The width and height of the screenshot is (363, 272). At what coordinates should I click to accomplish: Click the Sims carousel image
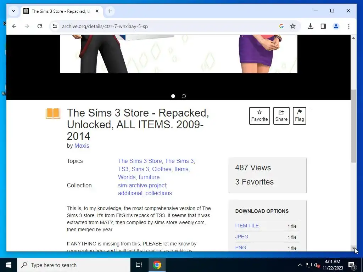pyautogui.click(x=179, y=54)
